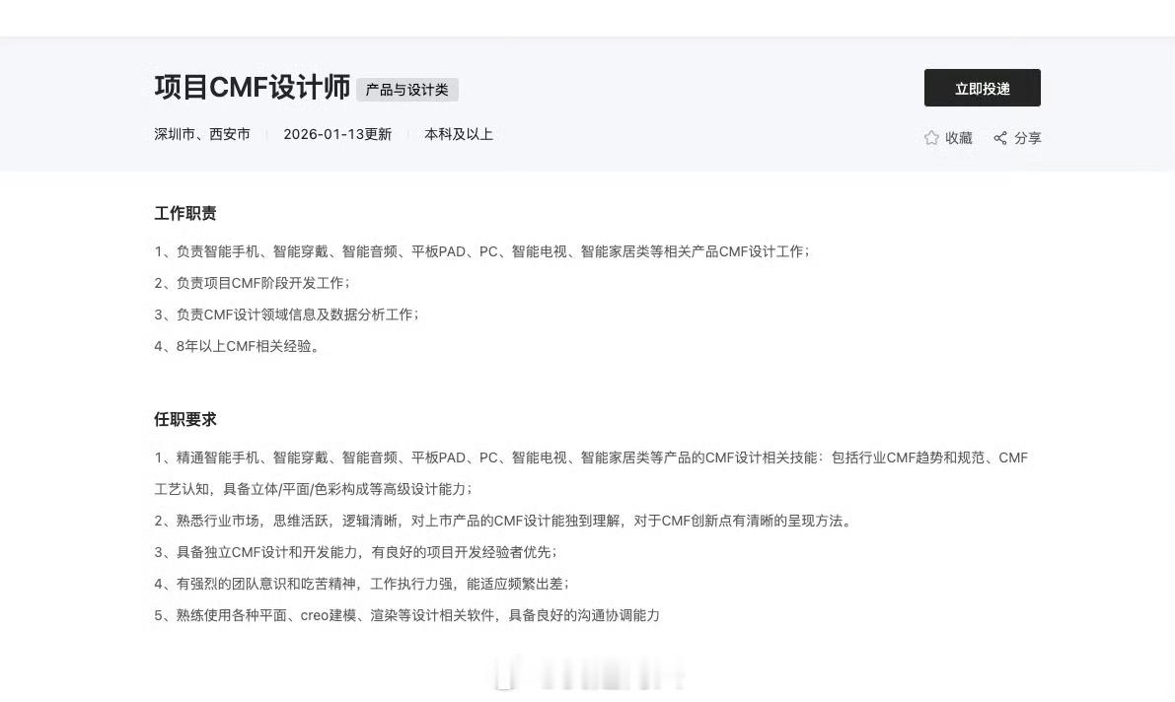The height and width of the screenshot is (702, 1175).
Task: Expand the 工作职责 section heading
Action: click(x=186, y=213)
